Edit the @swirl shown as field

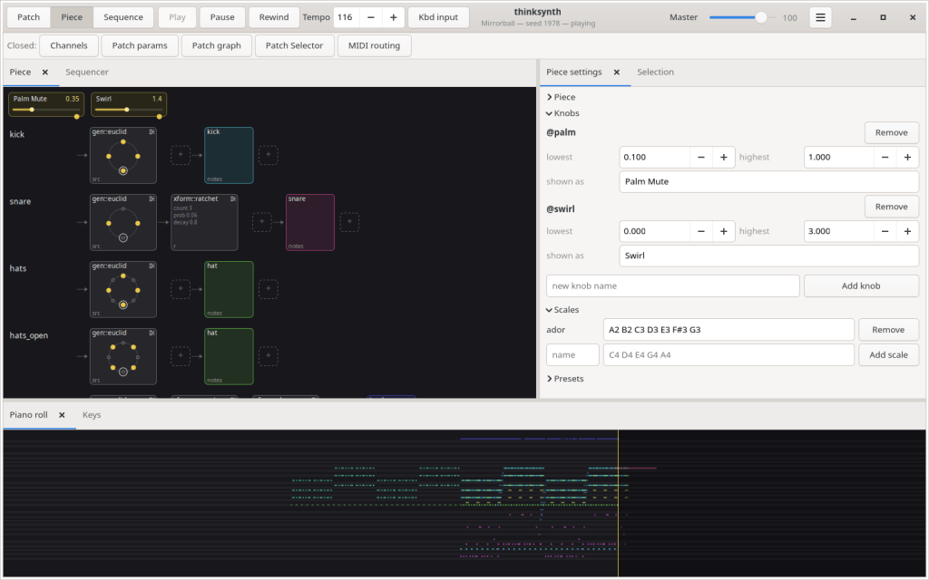point(769,256)
